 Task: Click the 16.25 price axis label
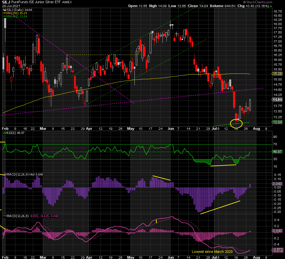coord(277,55)
